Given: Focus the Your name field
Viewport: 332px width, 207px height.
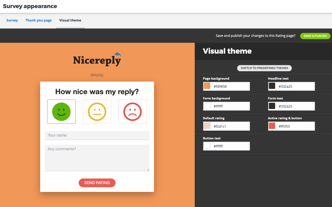Looking at the screenshot, I should click(97, 135).
